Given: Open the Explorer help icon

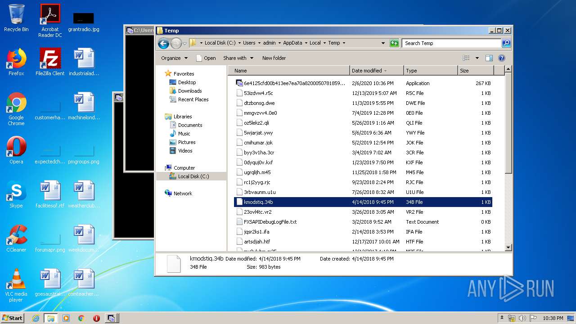Looking at the screenshot, I should click(x=502, y=58).
